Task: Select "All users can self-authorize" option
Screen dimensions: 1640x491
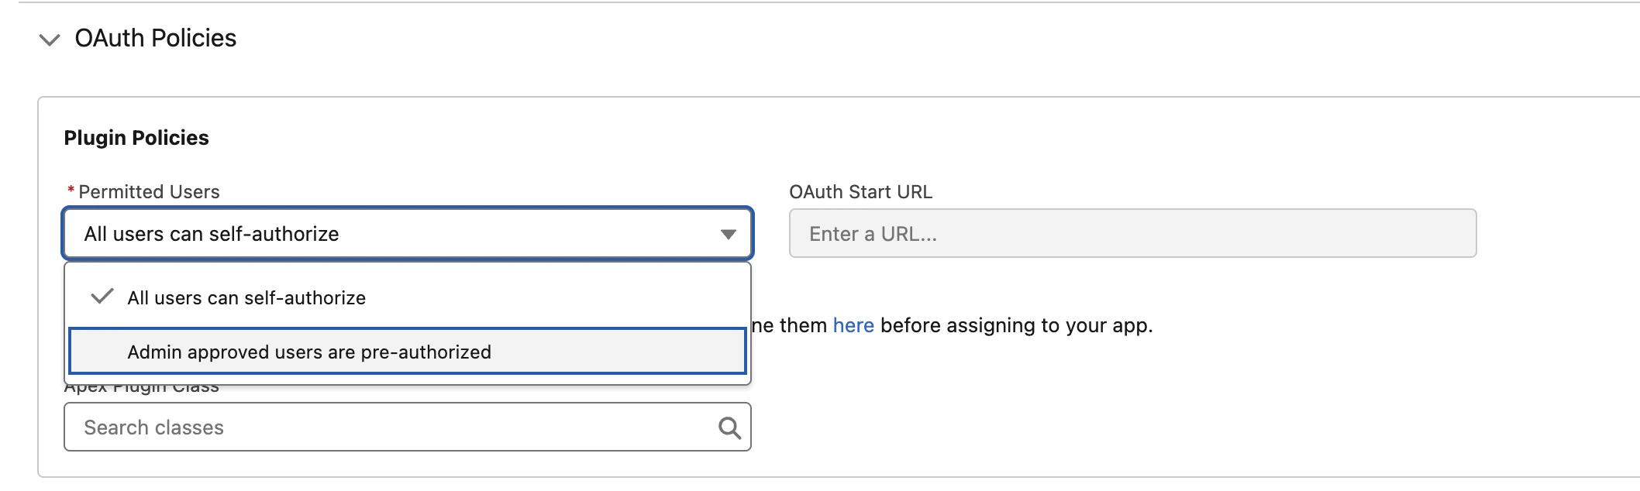Action: tap(246, 298)
